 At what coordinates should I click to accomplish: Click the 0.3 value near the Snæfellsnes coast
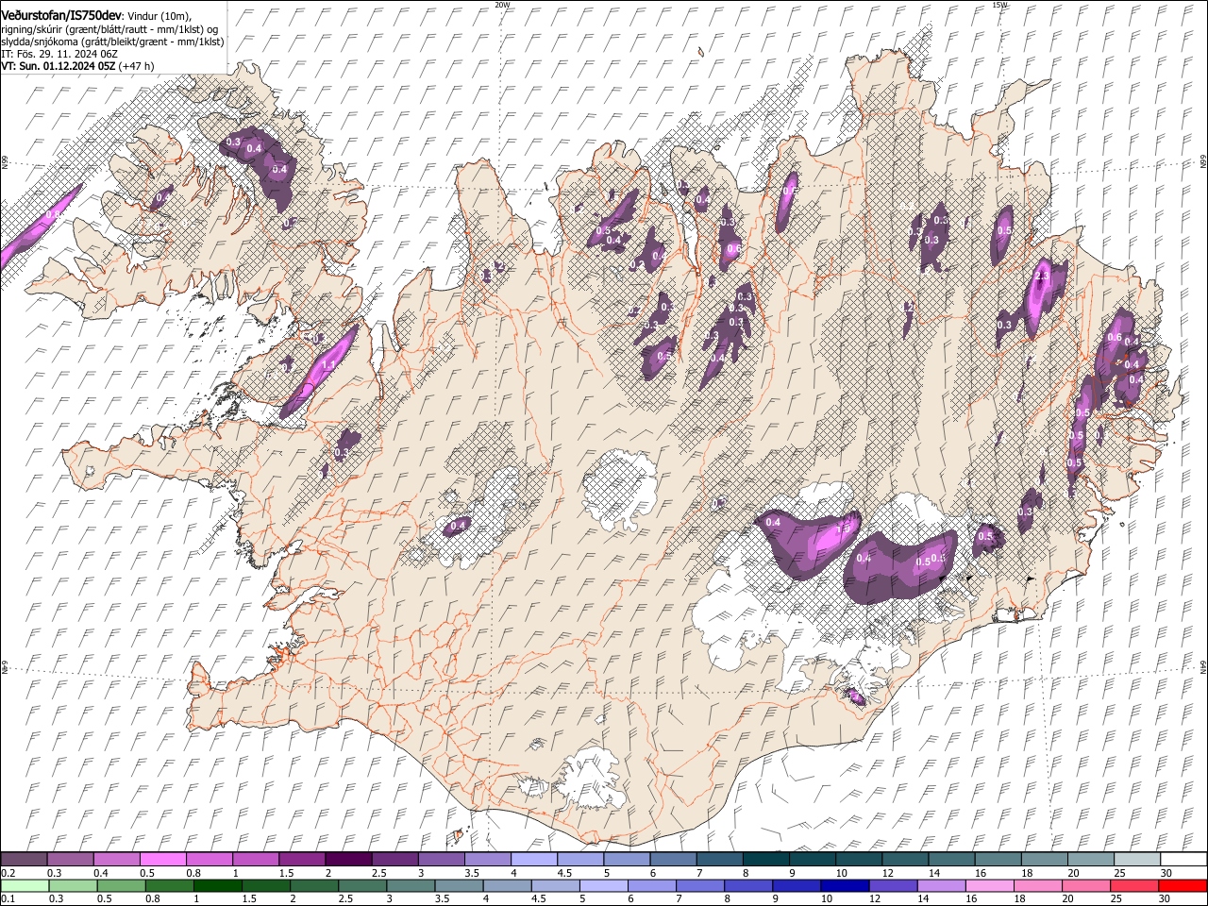[x=342, y=453]
